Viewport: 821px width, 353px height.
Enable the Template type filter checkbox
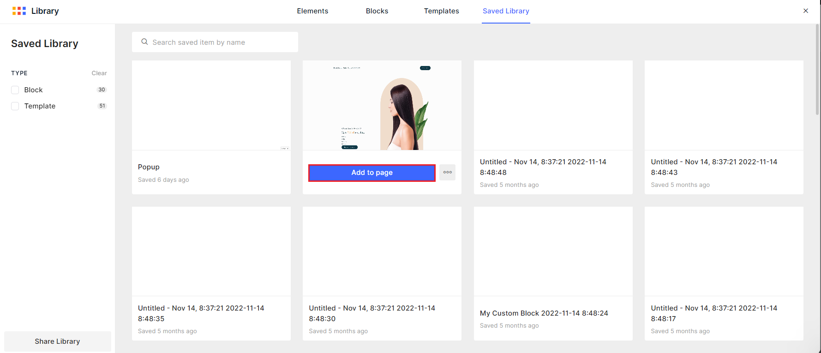point(15,106)
